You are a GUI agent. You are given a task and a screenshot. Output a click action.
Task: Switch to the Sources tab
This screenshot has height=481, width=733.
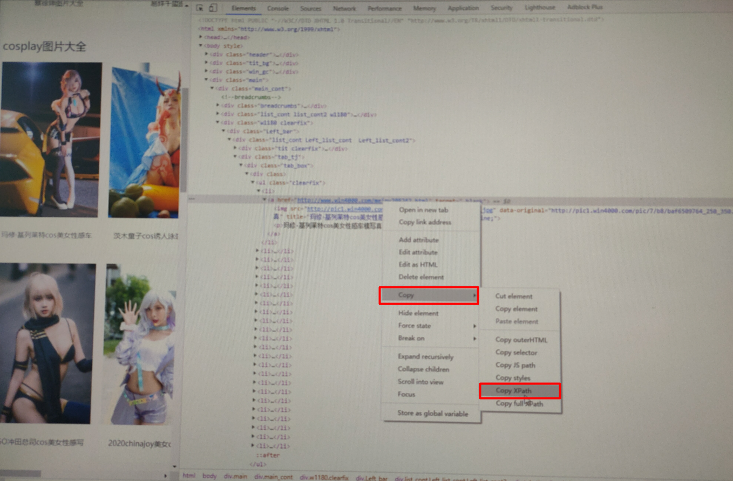310,8
